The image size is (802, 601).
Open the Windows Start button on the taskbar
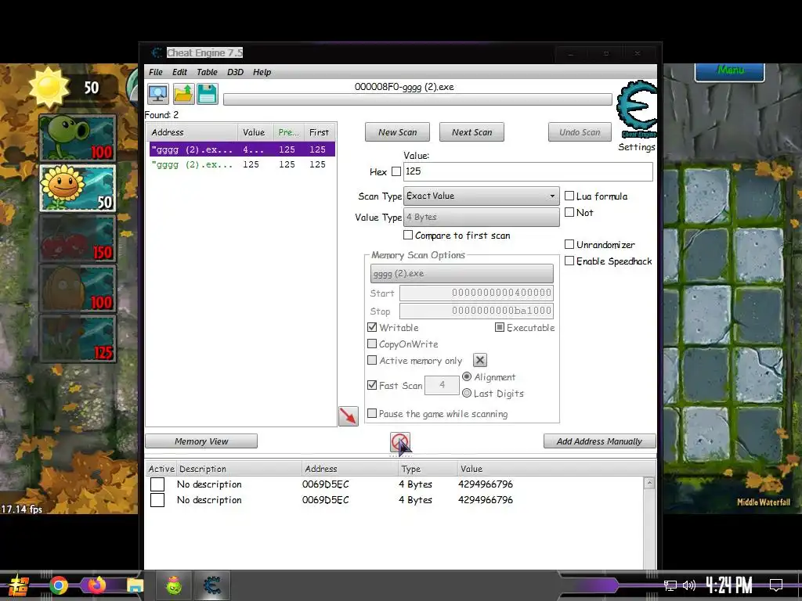tap(19, 585)
